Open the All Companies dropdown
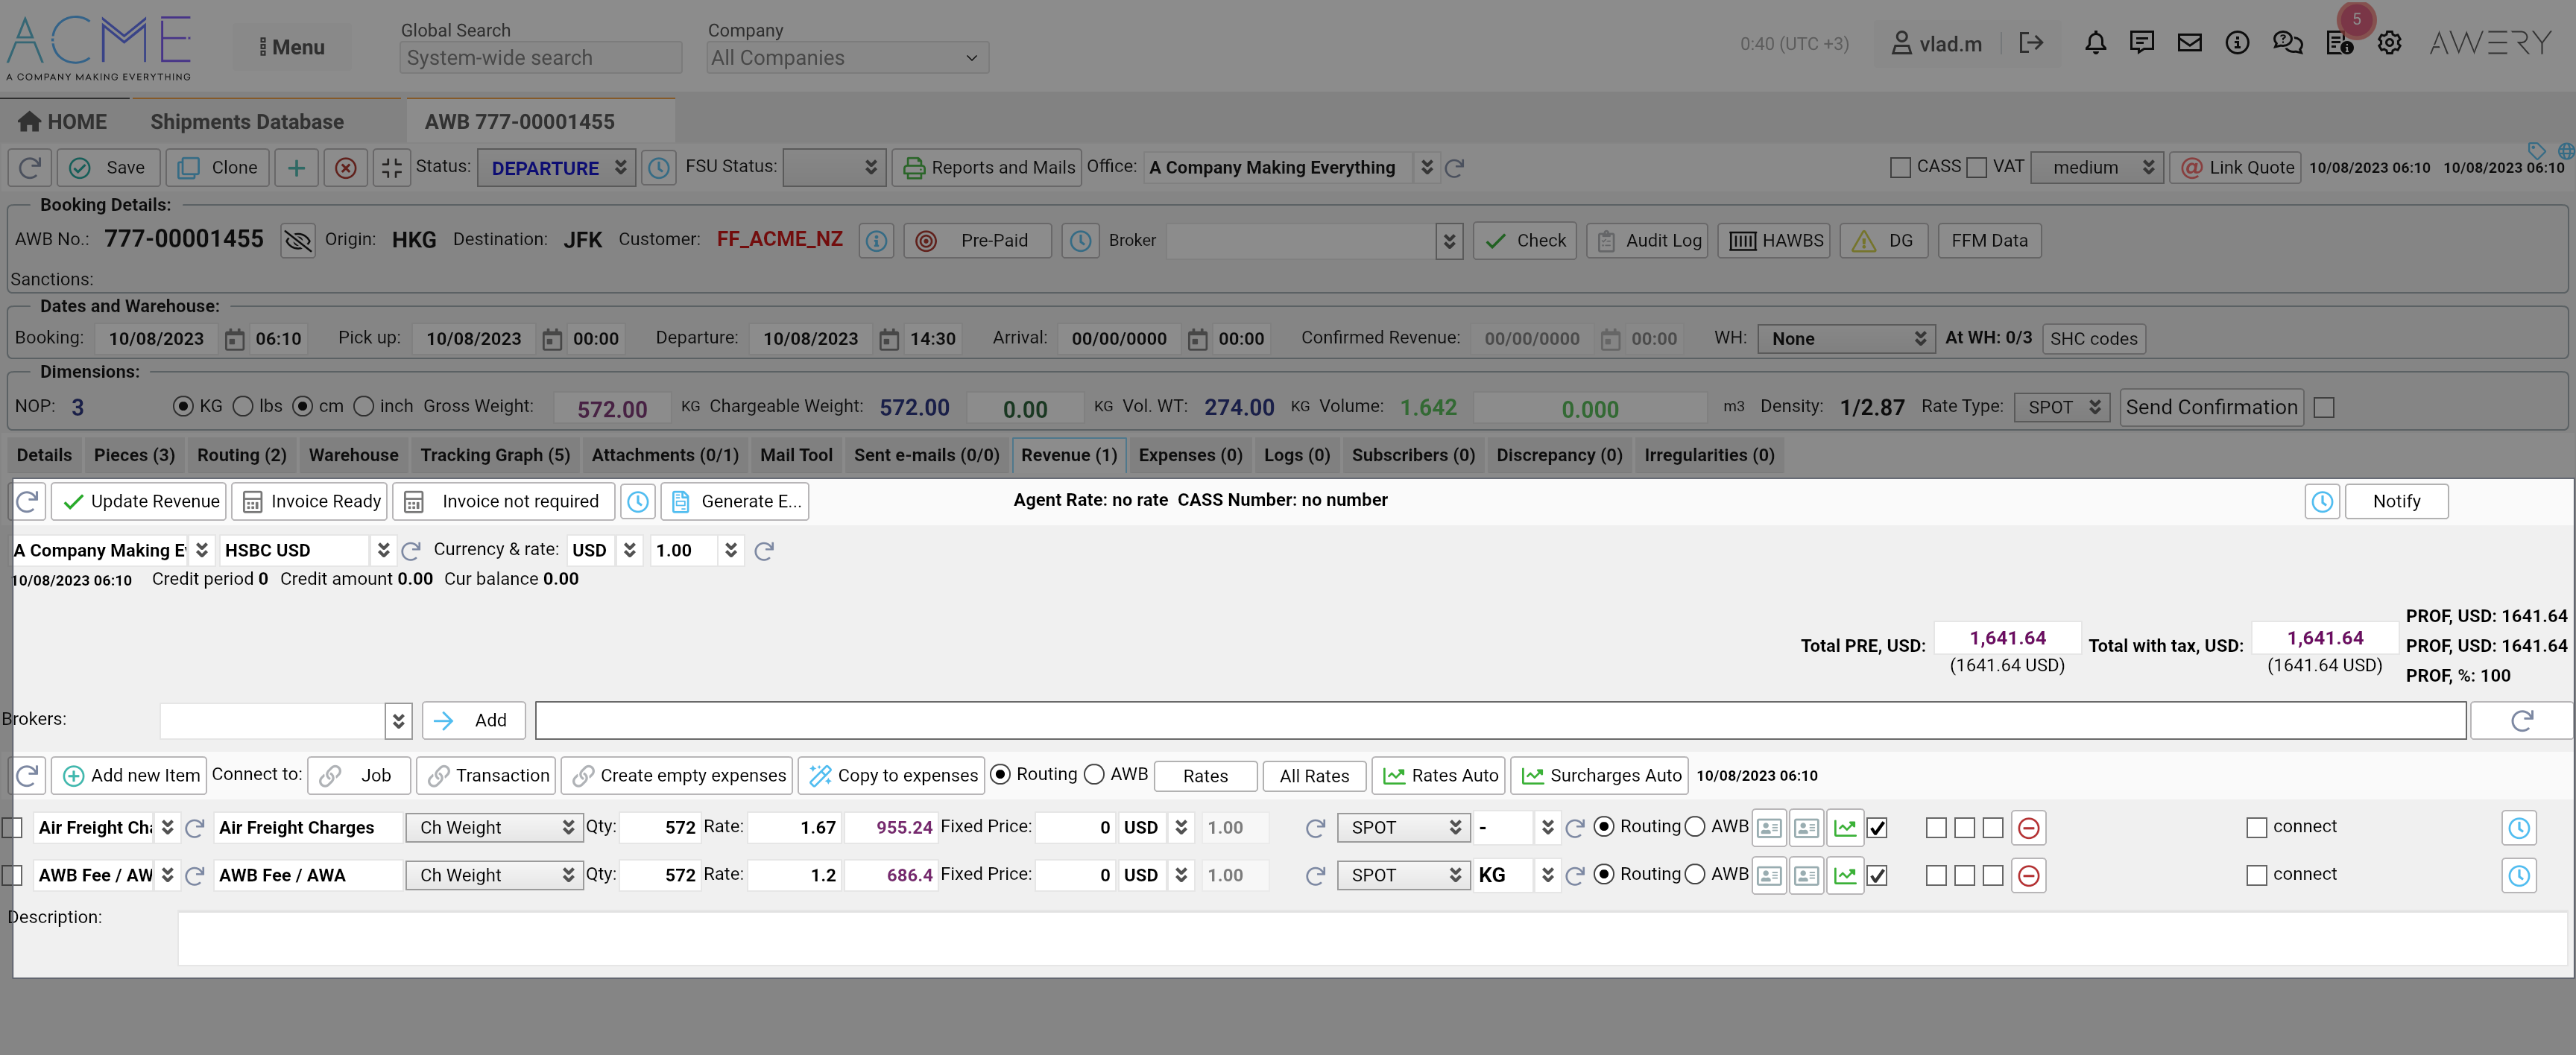 pyautogui.click(x=846, y=58)
